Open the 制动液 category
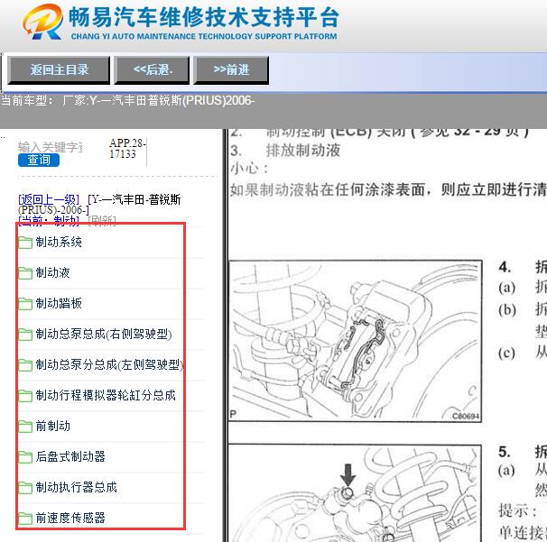The width and height of the screenshot is (547, 542). click(52, 272)
